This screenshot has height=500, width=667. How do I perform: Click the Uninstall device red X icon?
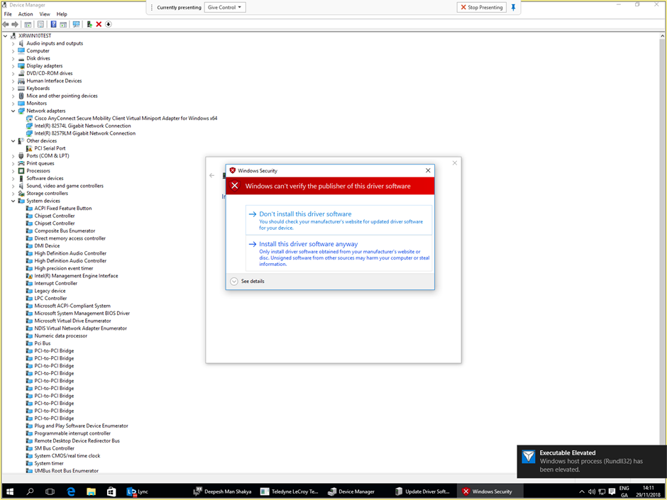coord(98,23)
